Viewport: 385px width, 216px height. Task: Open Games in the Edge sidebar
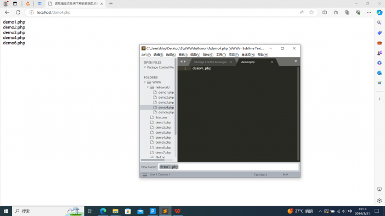tap(380, 53)
